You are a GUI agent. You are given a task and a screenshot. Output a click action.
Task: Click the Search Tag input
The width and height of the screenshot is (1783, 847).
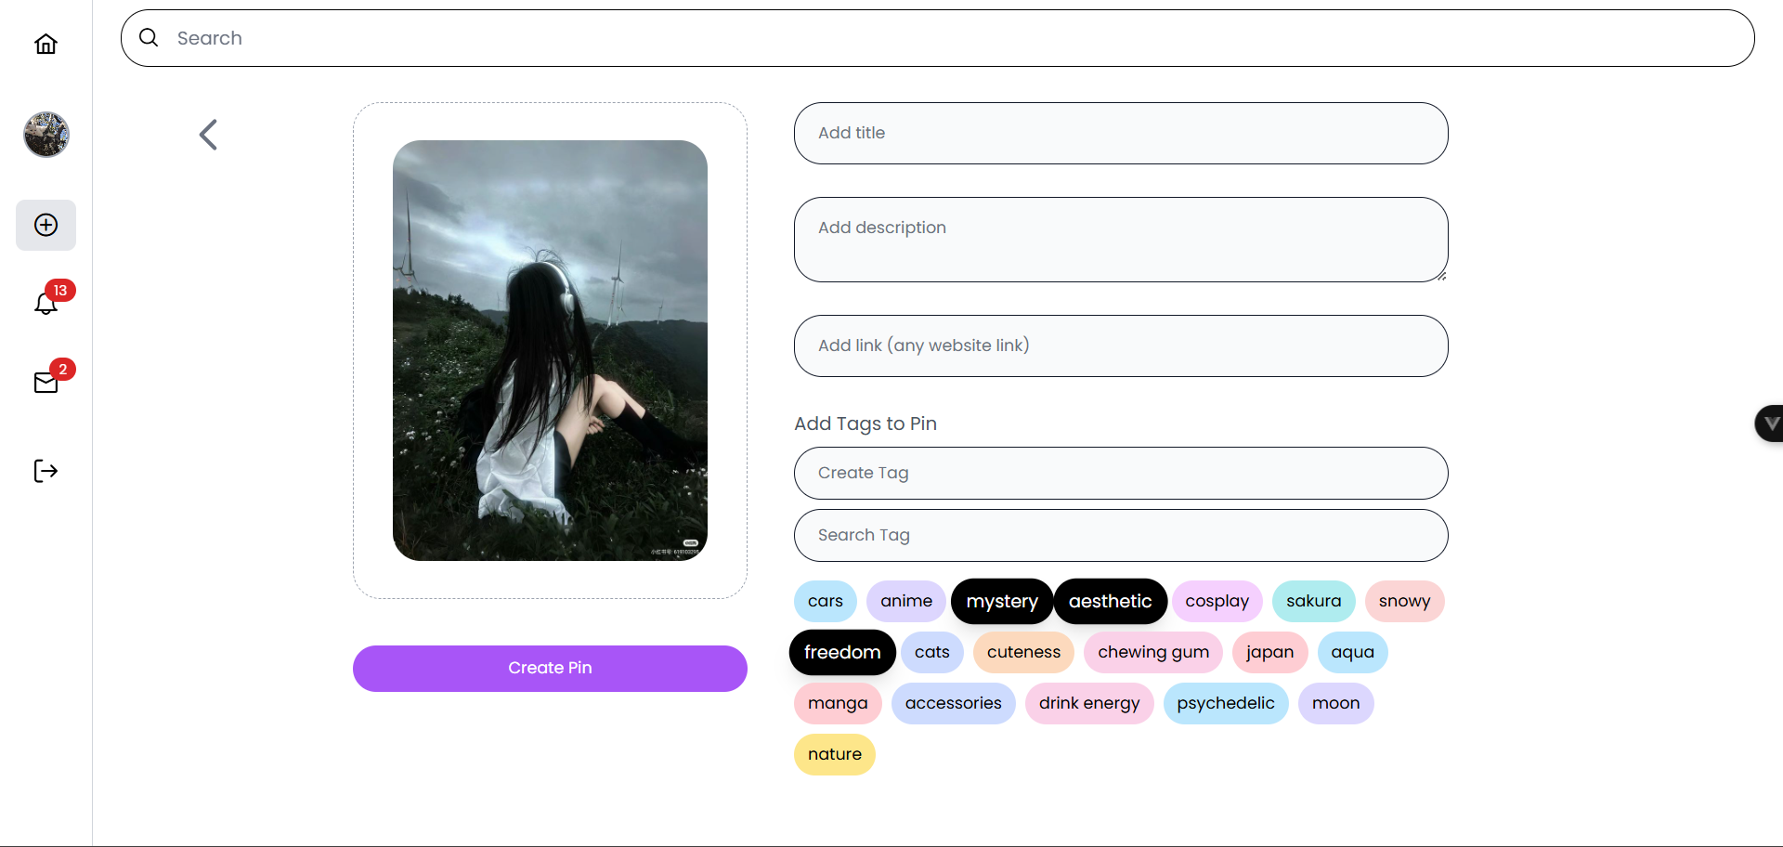click(1120, 535)
